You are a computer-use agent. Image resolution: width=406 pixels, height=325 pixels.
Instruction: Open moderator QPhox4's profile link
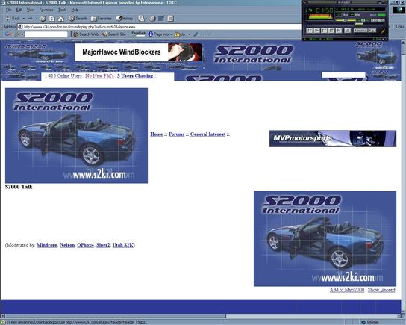[85, 245]
